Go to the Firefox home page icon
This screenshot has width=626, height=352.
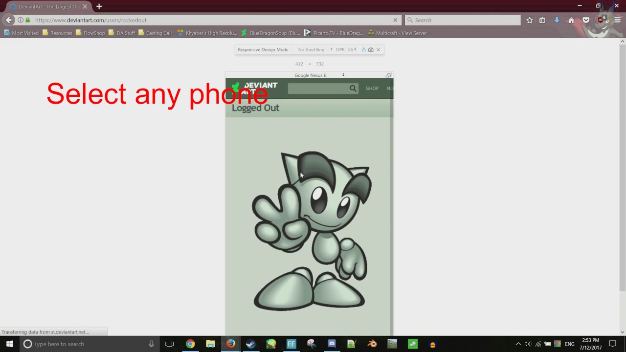[x=571, y=20]
